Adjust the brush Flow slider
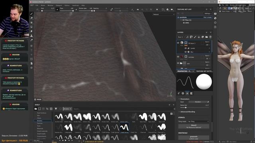255x143 pixels. pyautogui.click(x=67, y=11)
